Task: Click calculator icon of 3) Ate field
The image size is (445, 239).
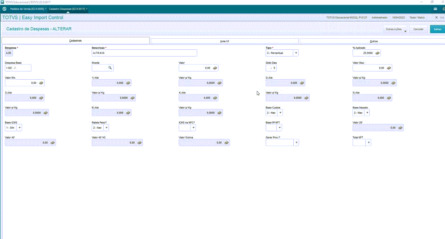Action: pyautogui.click(x=41, y=98)
